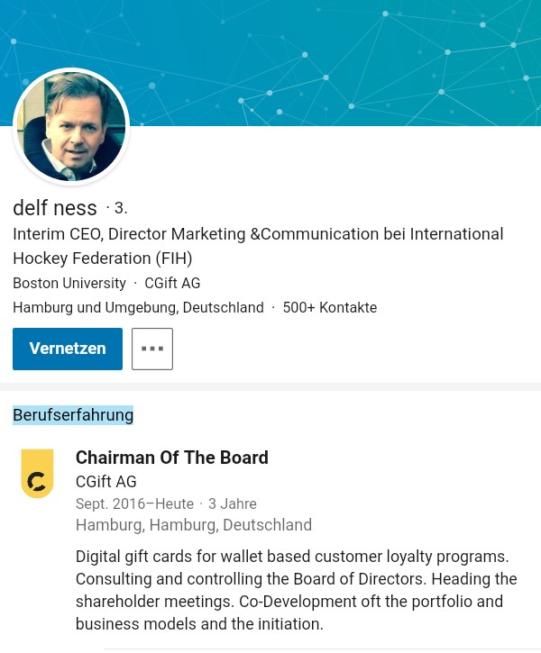Open the circular profile photo
The image size is (541, 653).
[x=71, y=127]
